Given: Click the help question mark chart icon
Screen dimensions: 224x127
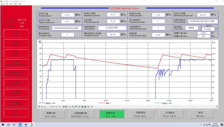Looking at the screenshot, I should click(x=92, y=107).
